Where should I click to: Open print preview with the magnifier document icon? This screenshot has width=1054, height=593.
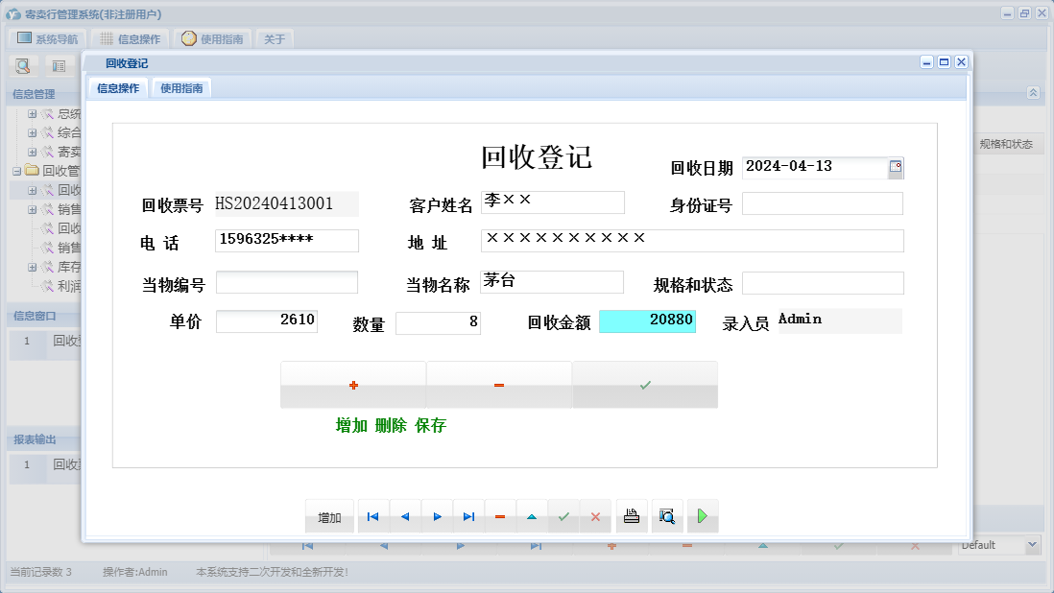click(667, 516)
